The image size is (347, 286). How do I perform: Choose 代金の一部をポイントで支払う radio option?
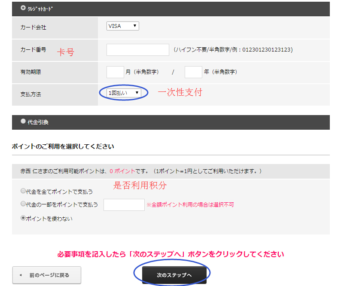tap(23, 204)
